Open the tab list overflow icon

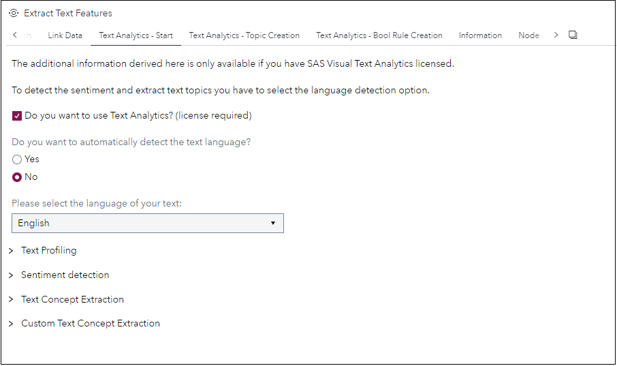tap(573, 35)
